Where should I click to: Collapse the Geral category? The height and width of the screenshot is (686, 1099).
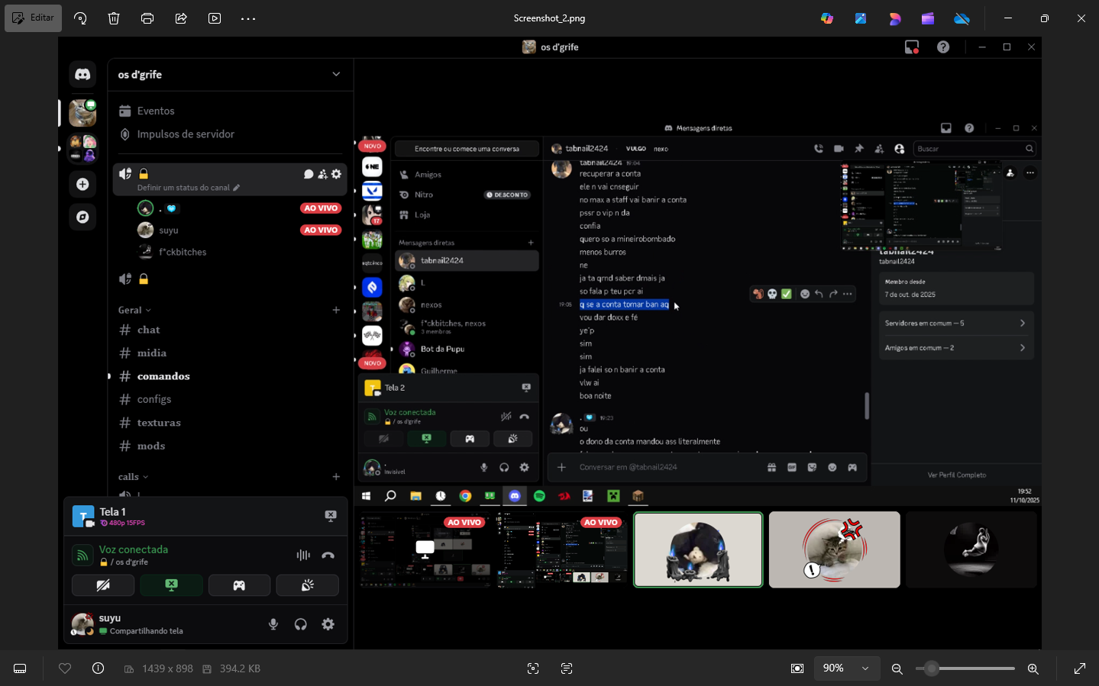click(134, 311)
